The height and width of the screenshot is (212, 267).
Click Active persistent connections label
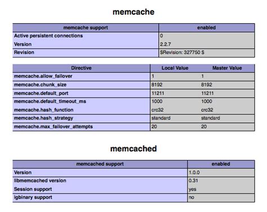[x=48, y=36]
